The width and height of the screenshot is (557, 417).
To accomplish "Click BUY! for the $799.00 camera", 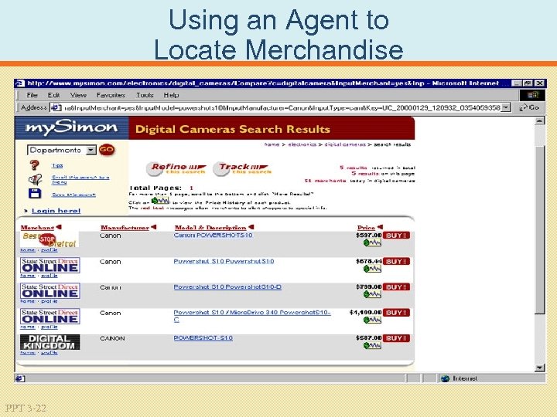I will point(396,287).
